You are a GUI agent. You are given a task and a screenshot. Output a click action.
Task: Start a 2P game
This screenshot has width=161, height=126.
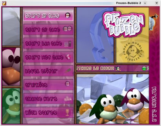pos(48,29)
